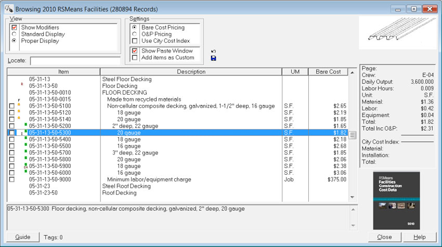
Task: Check the box for item 05-31-13-50-5100
Action: click(11, 106)
